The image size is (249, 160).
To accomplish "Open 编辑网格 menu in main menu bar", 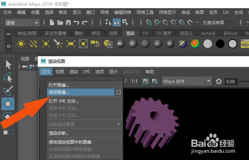I will pos(123,12).
